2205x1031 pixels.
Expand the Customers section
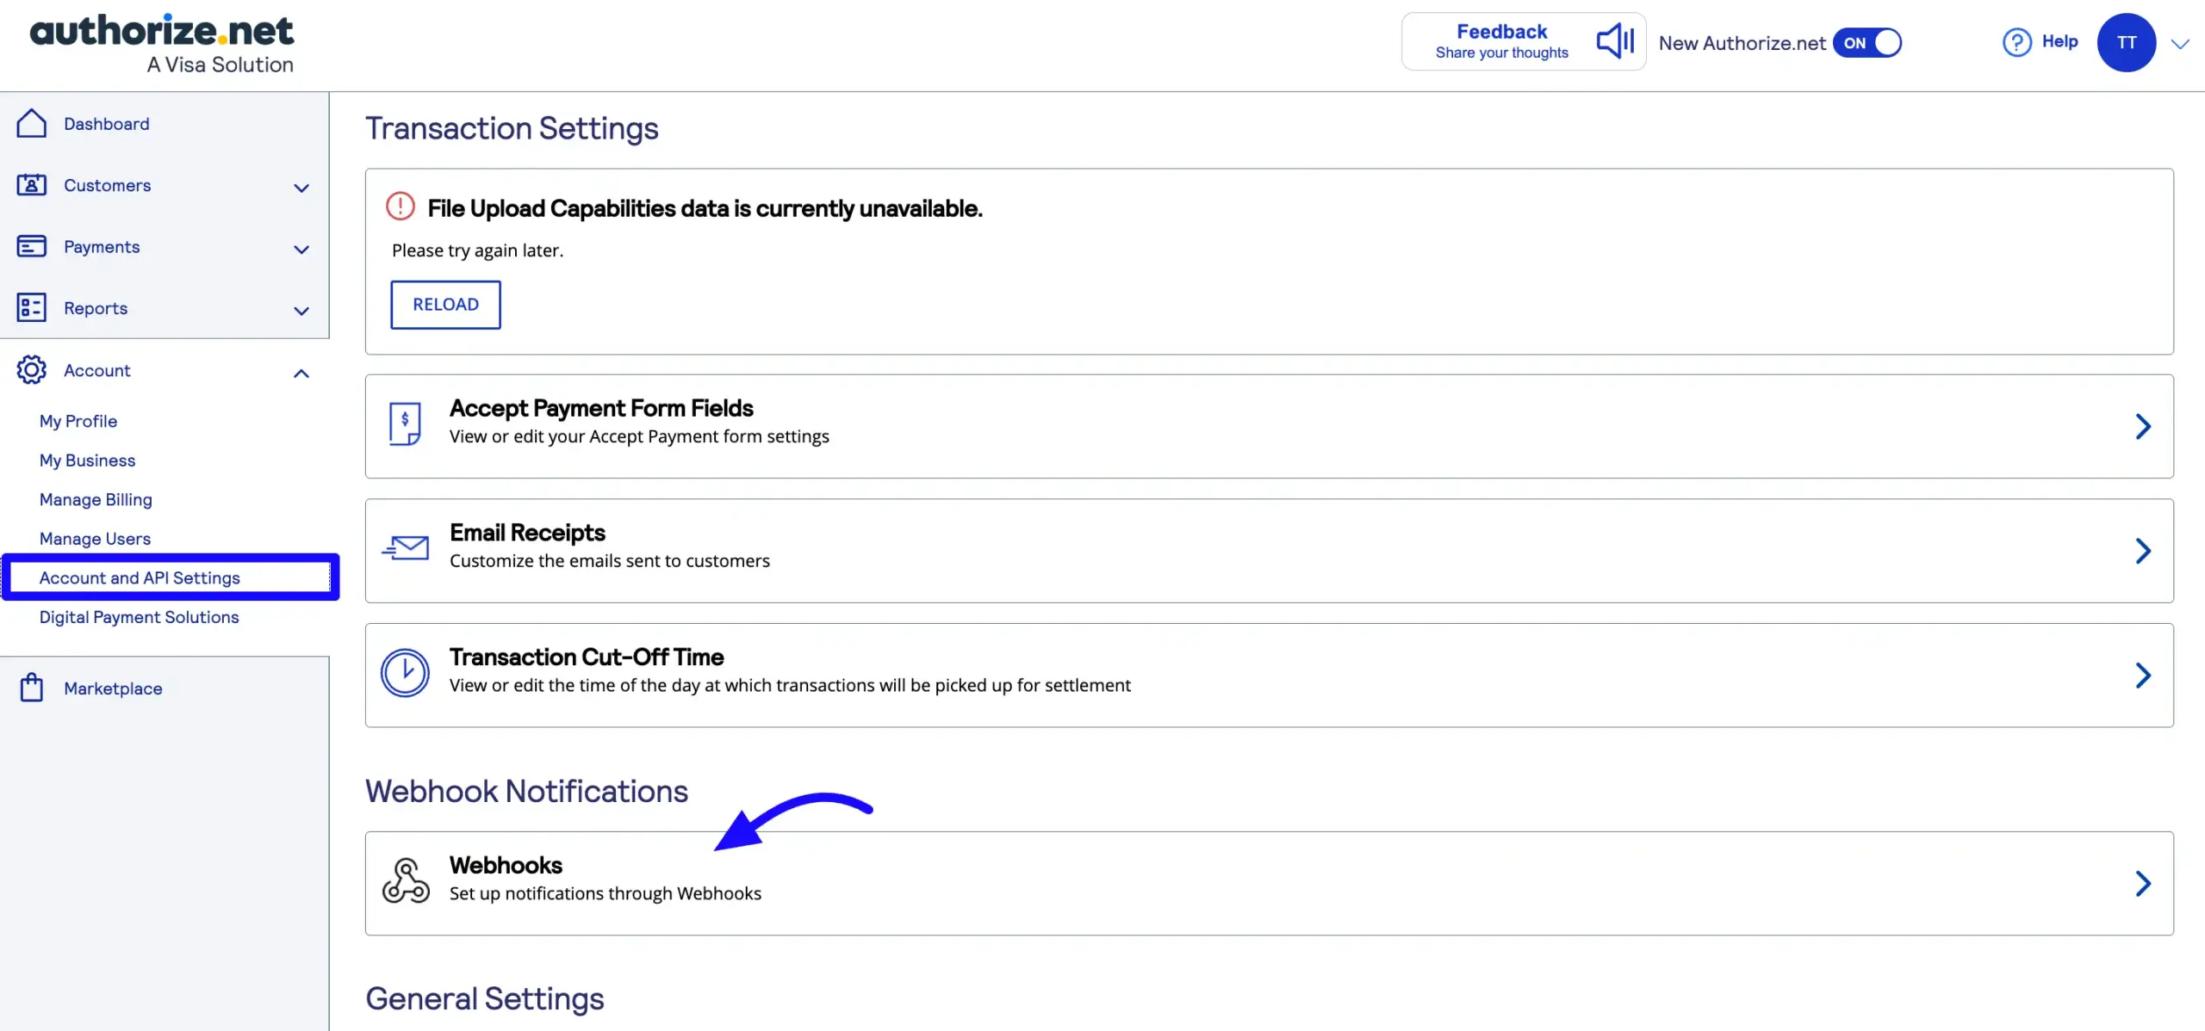301,187
